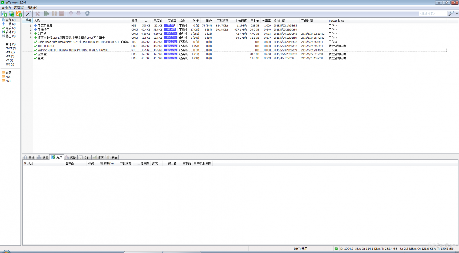Click Move Up Queue arrow icon
Image resolution: width=459 pixels, height=253 pixels.
pos(71,13)
